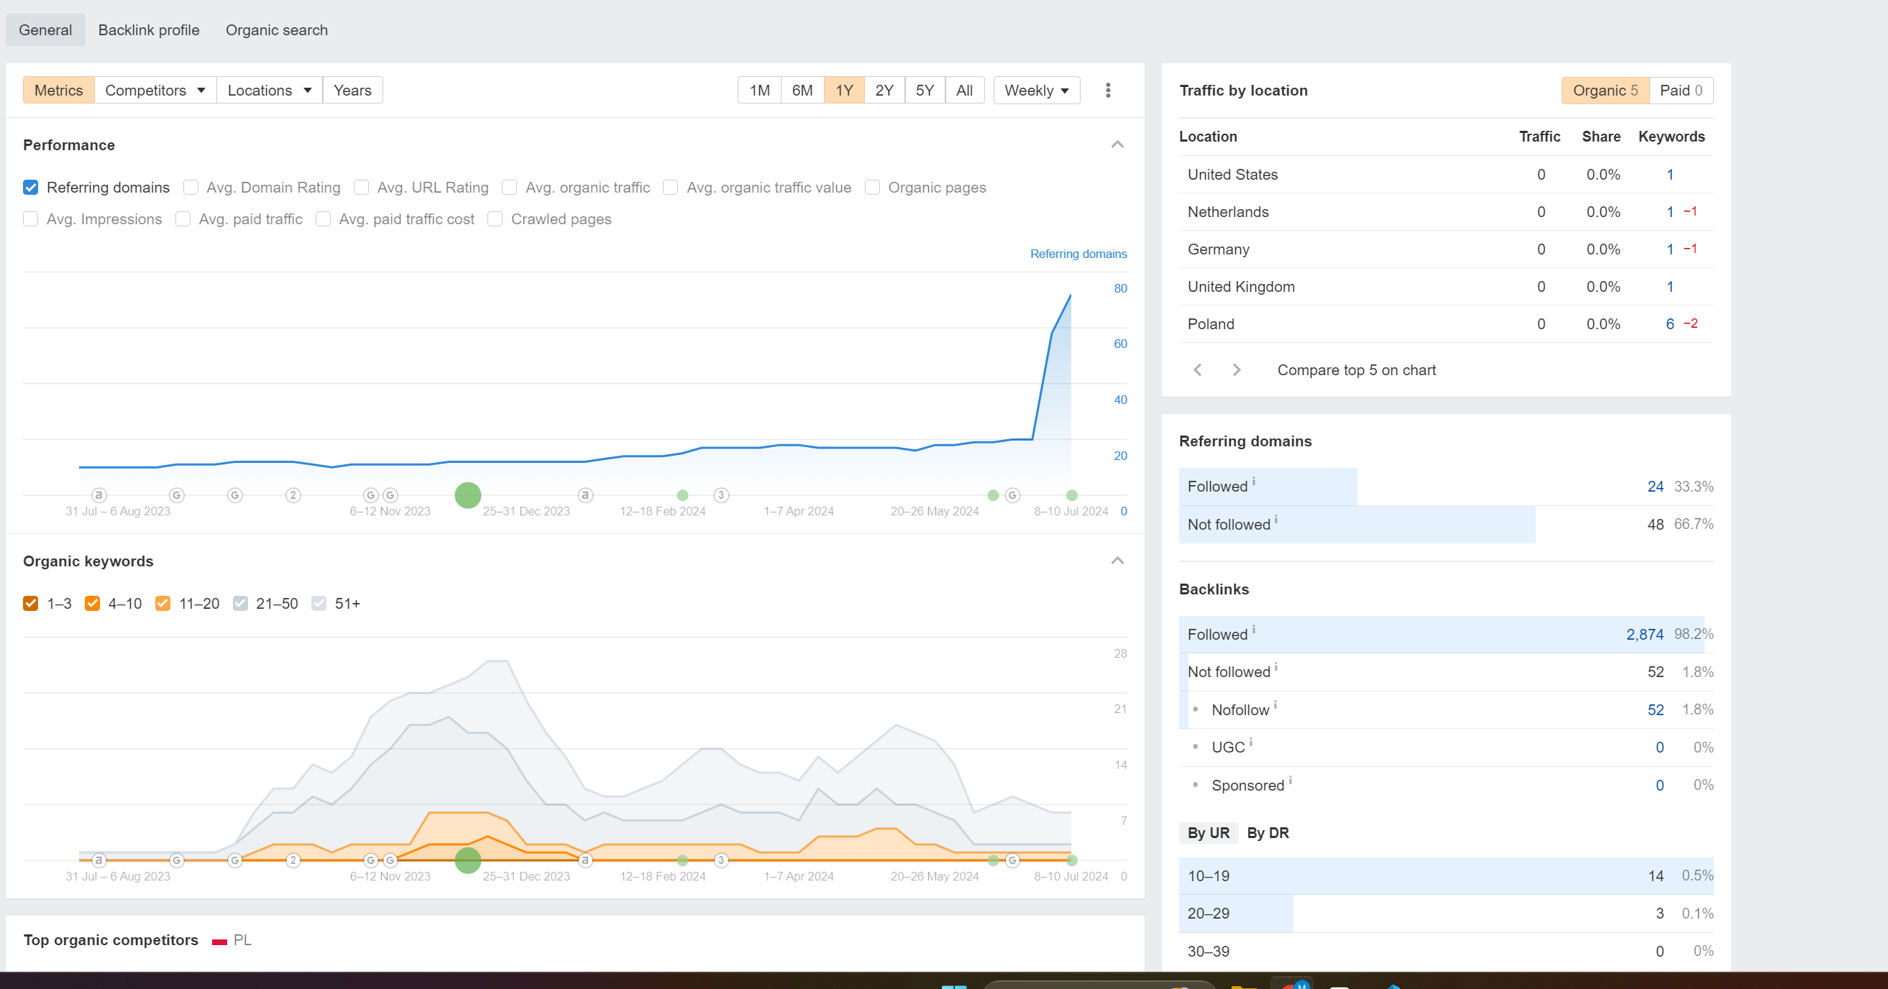The width and height of the screenshot is (1888, 989).
Task: Switch backlinks breakdown to By DR
Action: pyautogui.click(x=1268, y=833)
